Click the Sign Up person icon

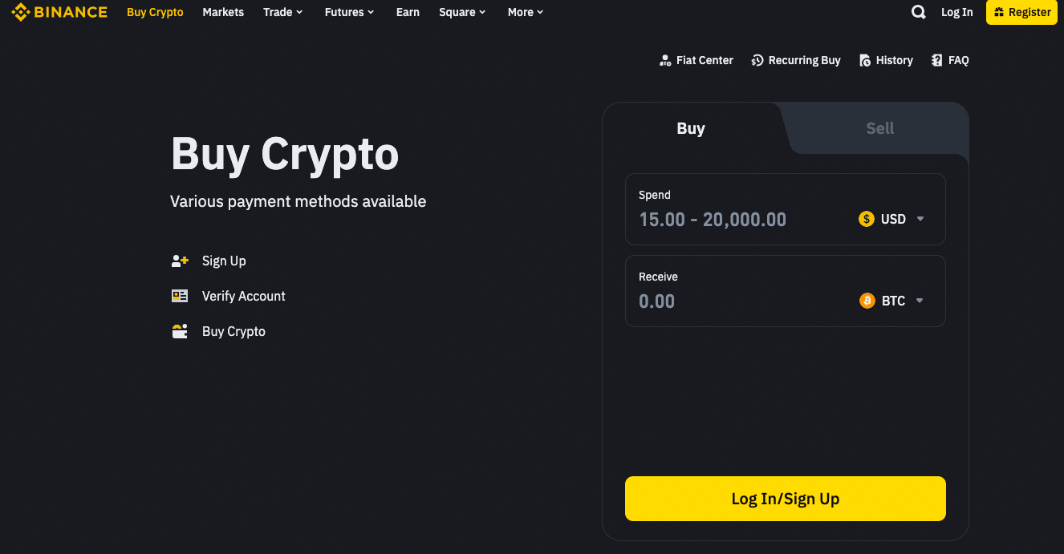point(180,261)
